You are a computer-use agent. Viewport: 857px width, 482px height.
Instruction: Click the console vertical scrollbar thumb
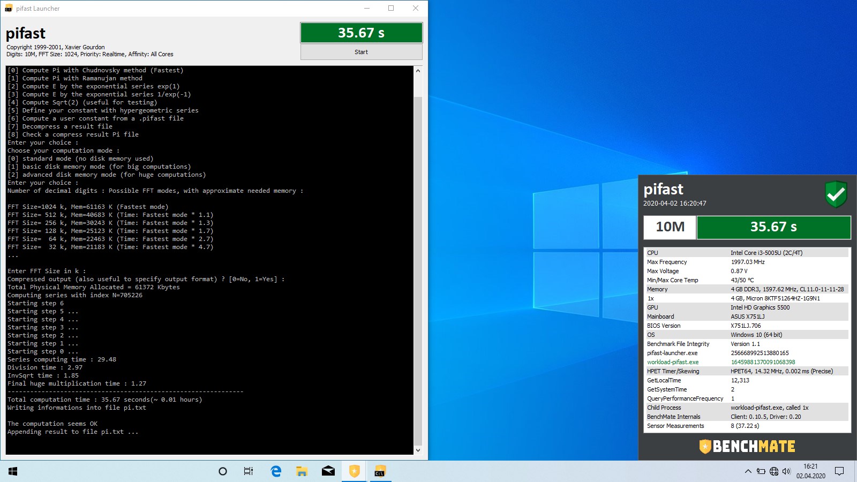click(418, 270)
